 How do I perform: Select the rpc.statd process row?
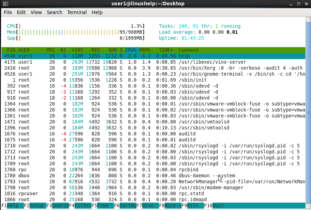(153, 193)
